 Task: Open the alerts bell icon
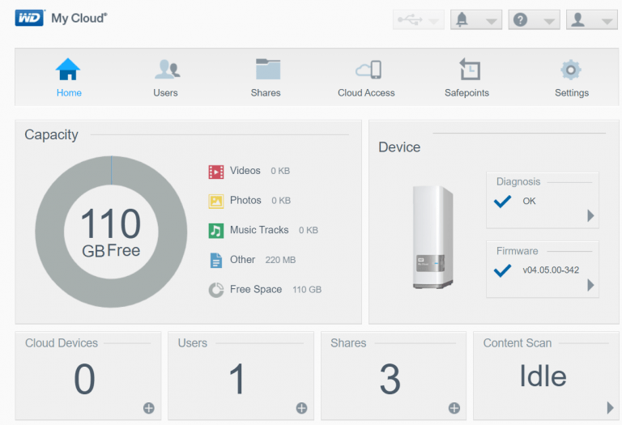tap(462, 19)
